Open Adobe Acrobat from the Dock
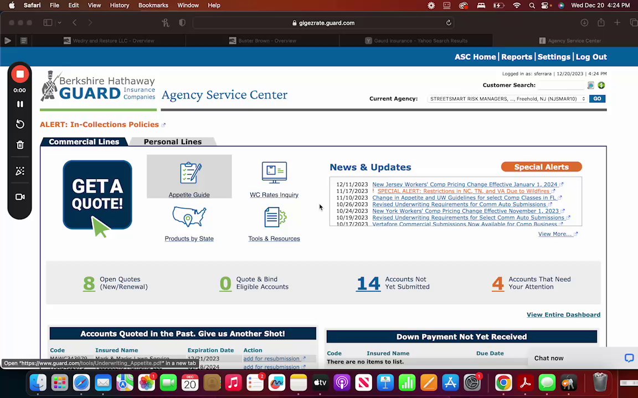The image size is (638, 398). click(x=525, y=383)
